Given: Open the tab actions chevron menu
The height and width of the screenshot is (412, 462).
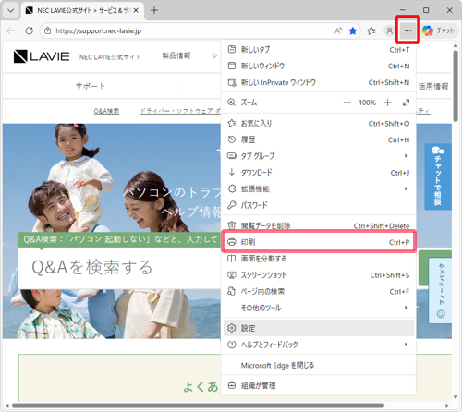Looking at the screenshot, I should pyautogui.click(x=11, y=10).
